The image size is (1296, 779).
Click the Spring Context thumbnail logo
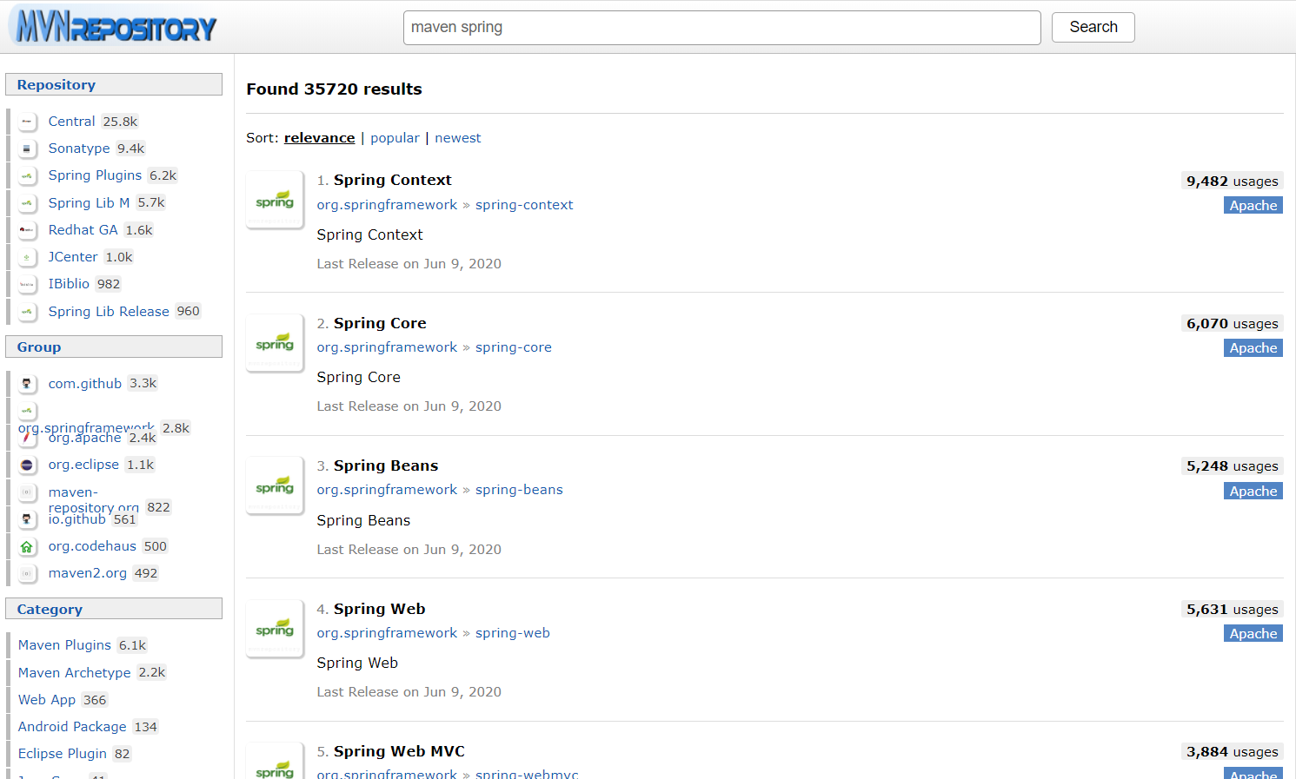pos(275,200)
